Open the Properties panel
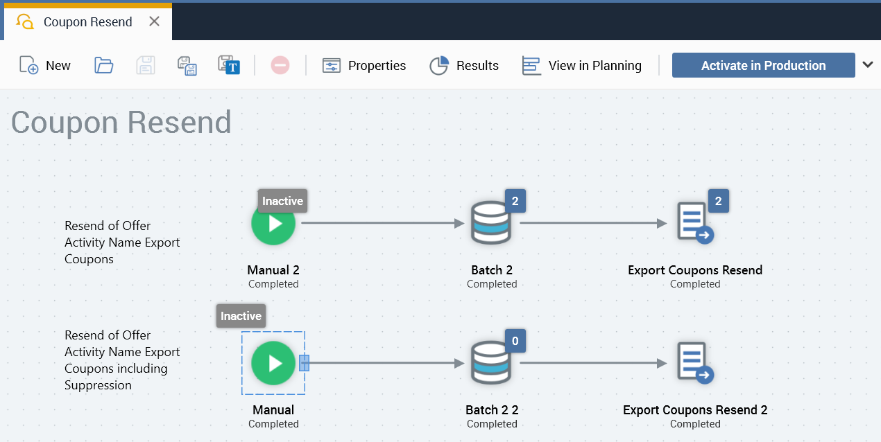 364,66
